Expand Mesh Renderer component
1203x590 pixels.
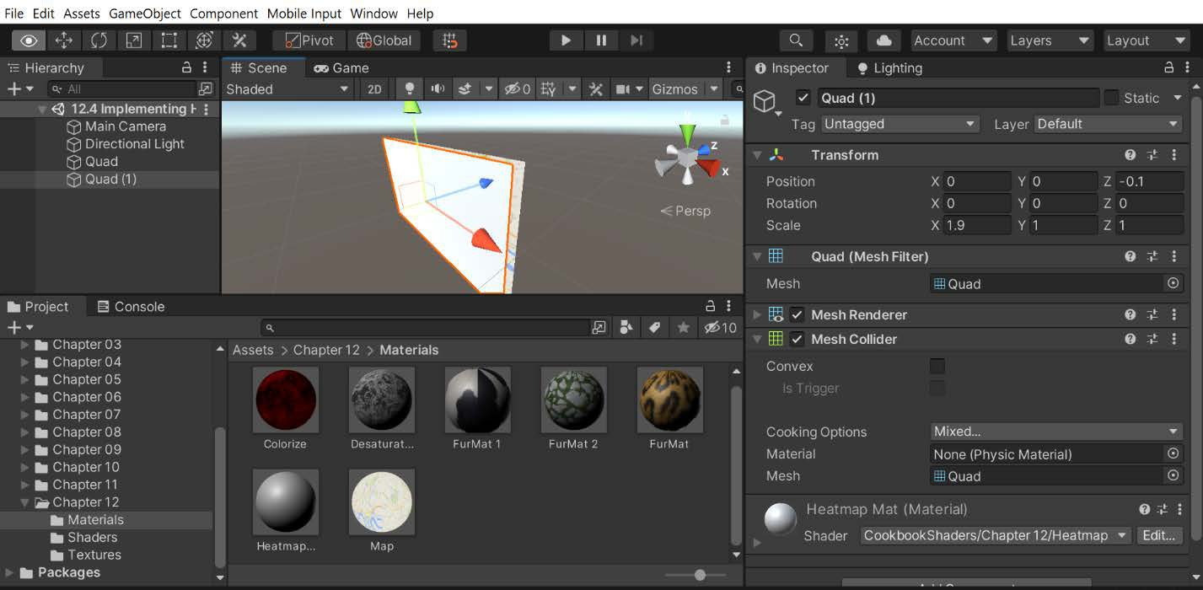click(x=757, y=314)
